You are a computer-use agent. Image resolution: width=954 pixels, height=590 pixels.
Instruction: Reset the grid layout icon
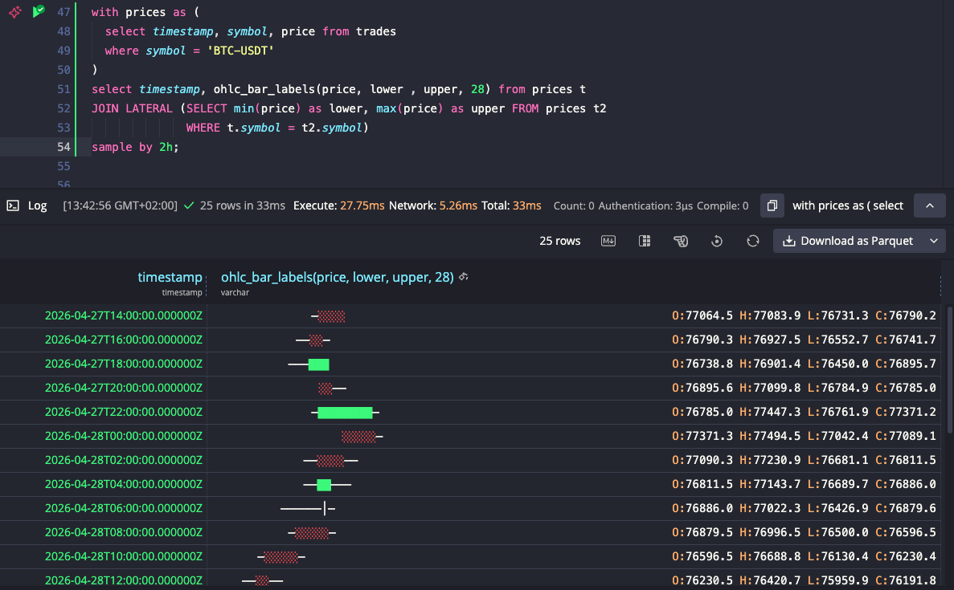pyautogui.click(x=717, y=242)
